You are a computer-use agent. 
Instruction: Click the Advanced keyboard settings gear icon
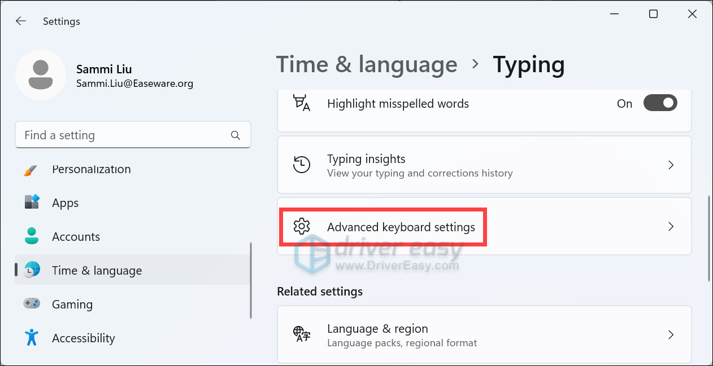(302, 227)
